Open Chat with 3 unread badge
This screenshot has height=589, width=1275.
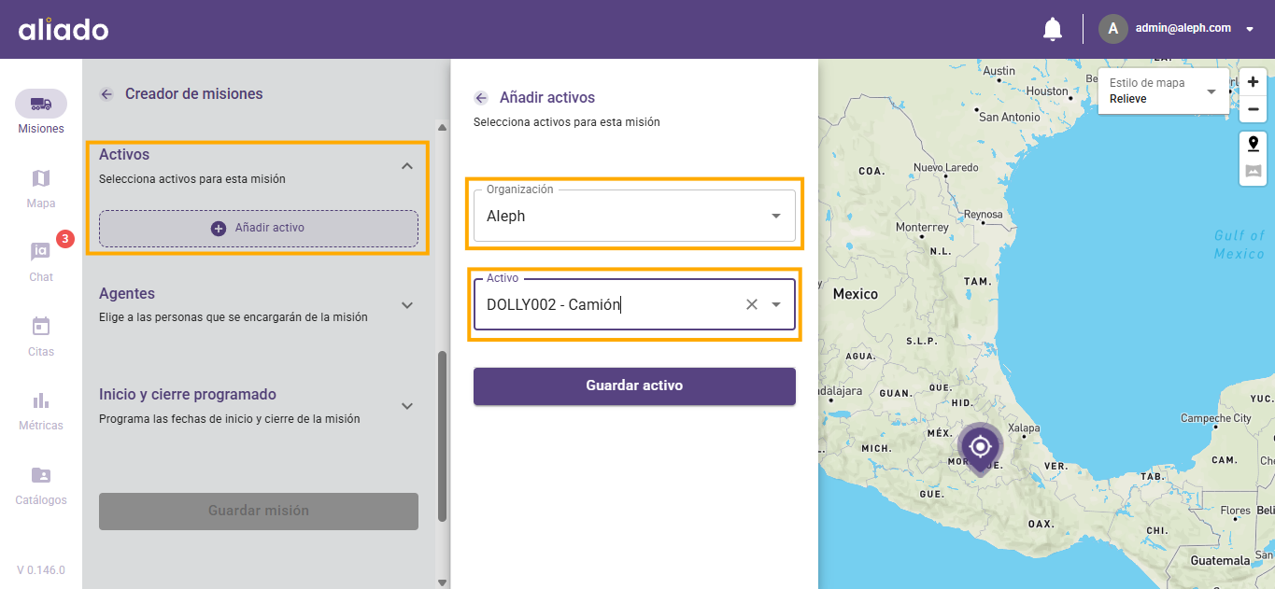click(41, 252)
